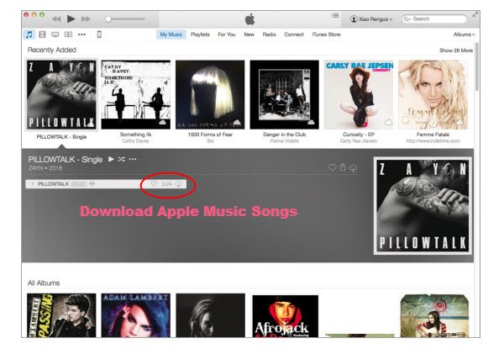
Task: Open the Xiao Renguo account menu
Action: coord(371,19)
